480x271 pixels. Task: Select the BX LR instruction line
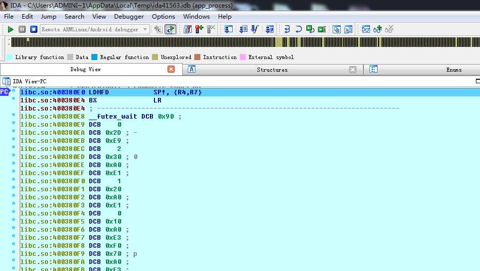(249, 100)
